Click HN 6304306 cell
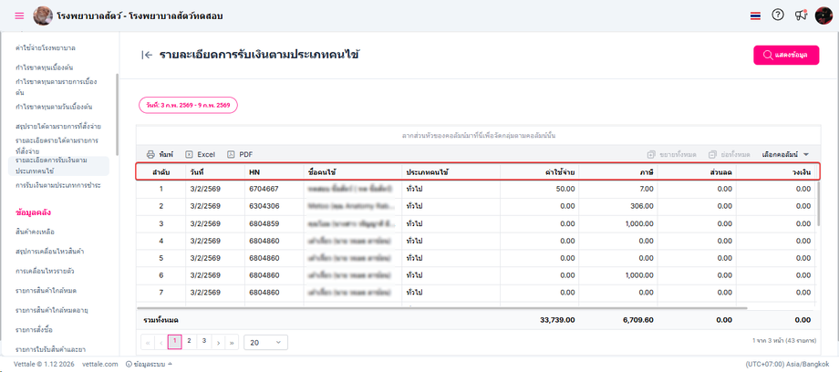This screenshot has height=372, width=839. [x=274, y=206]
